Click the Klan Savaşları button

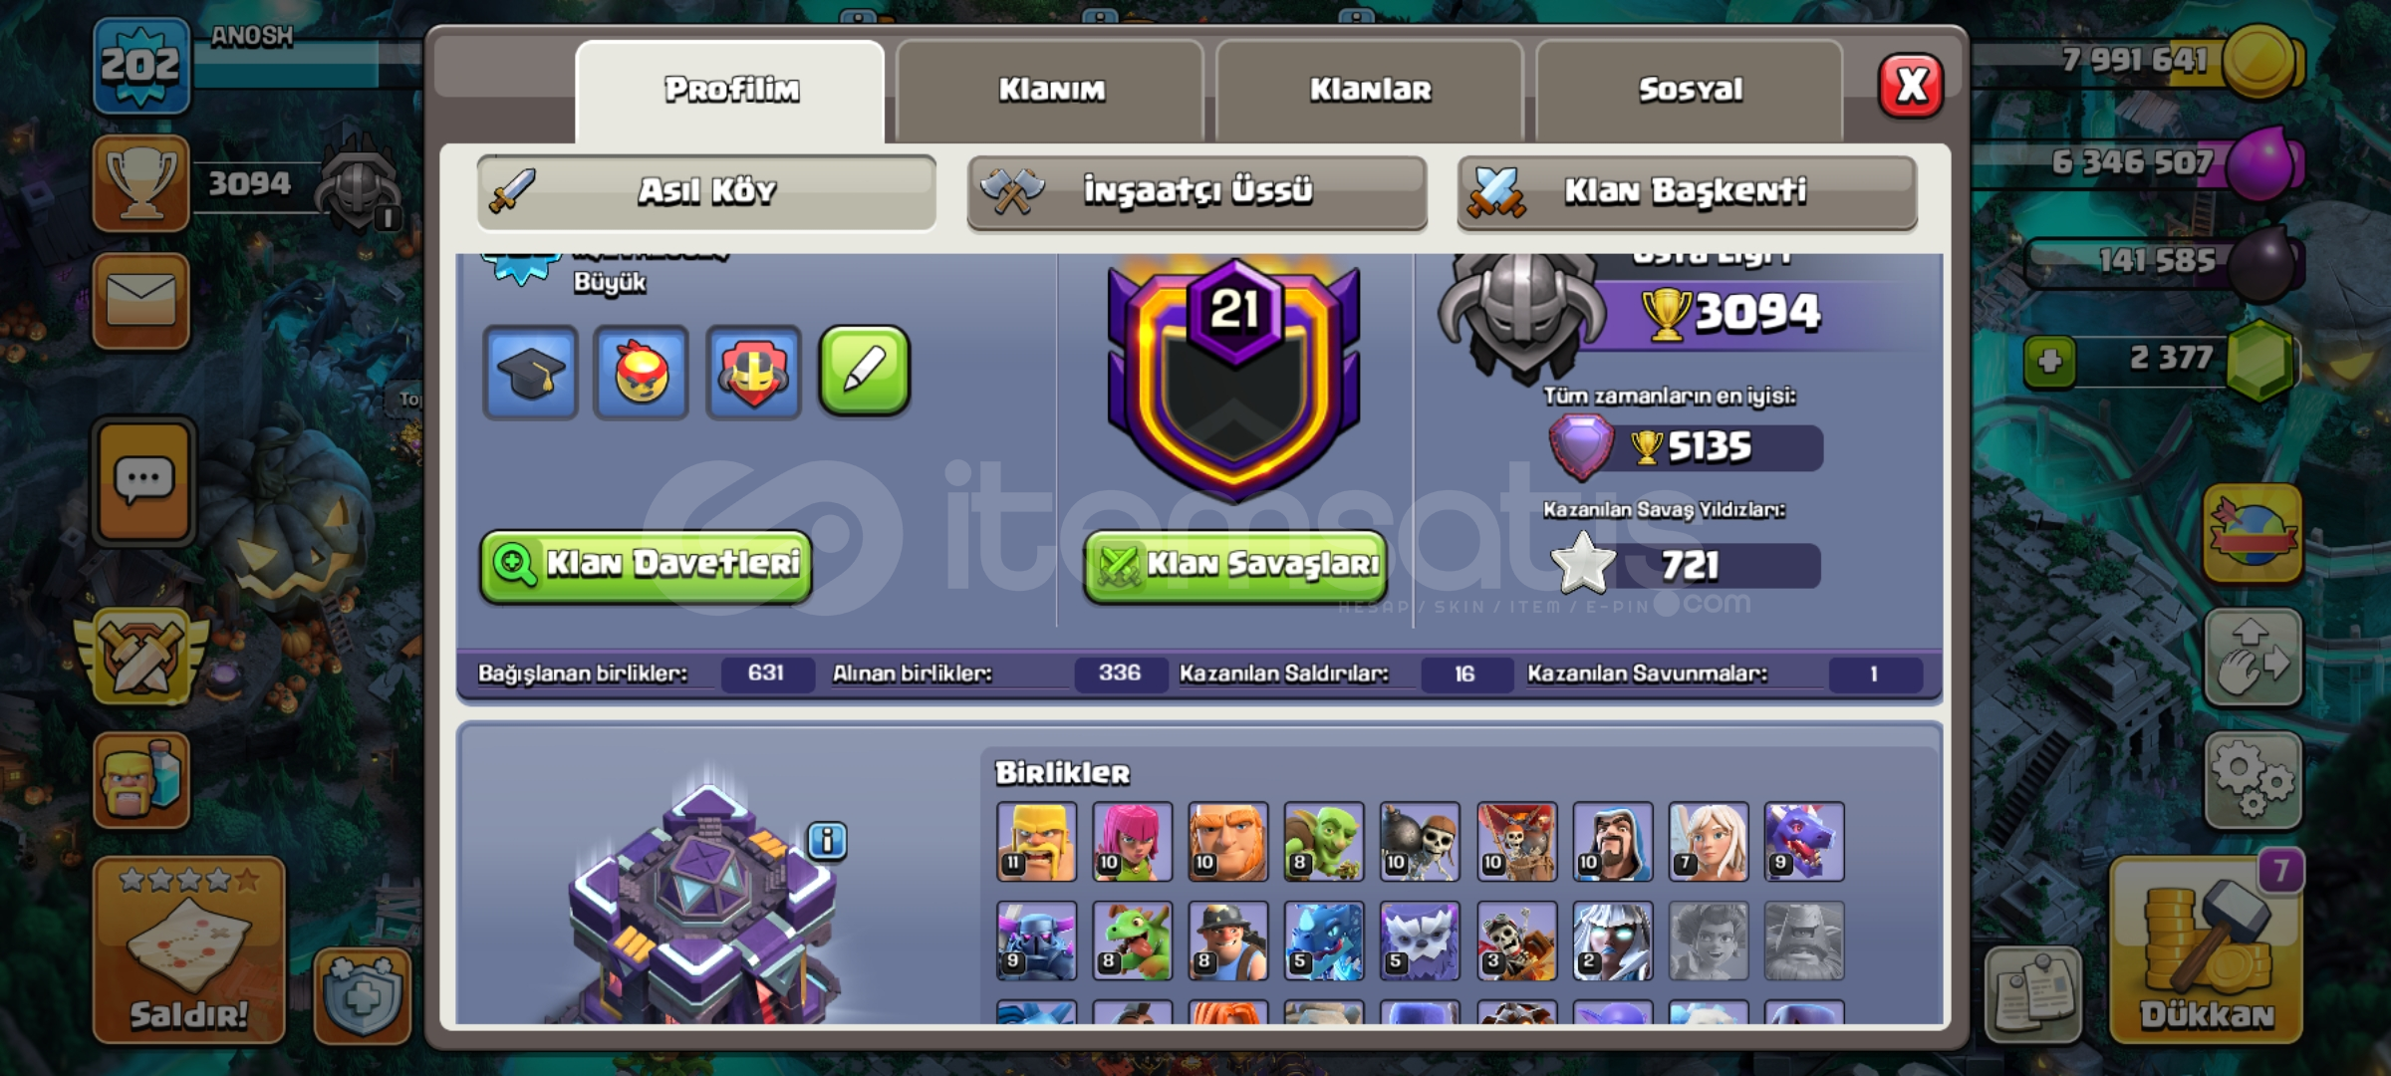pos(1235,565)
